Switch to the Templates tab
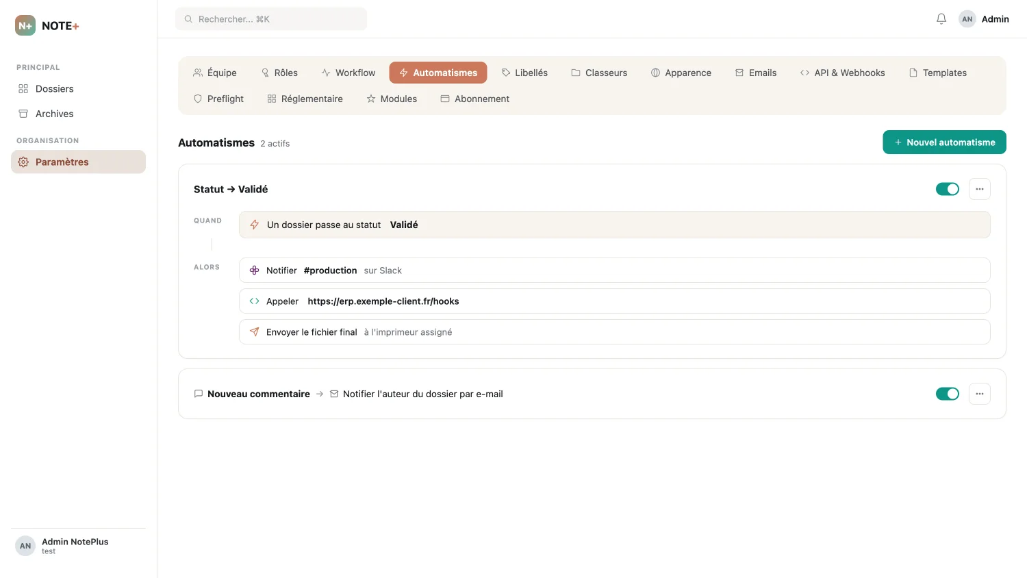 pyautogui.click(x=937, y=73)
